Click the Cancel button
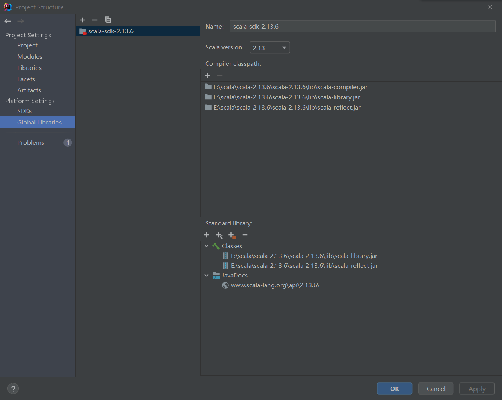 [436, 389]
